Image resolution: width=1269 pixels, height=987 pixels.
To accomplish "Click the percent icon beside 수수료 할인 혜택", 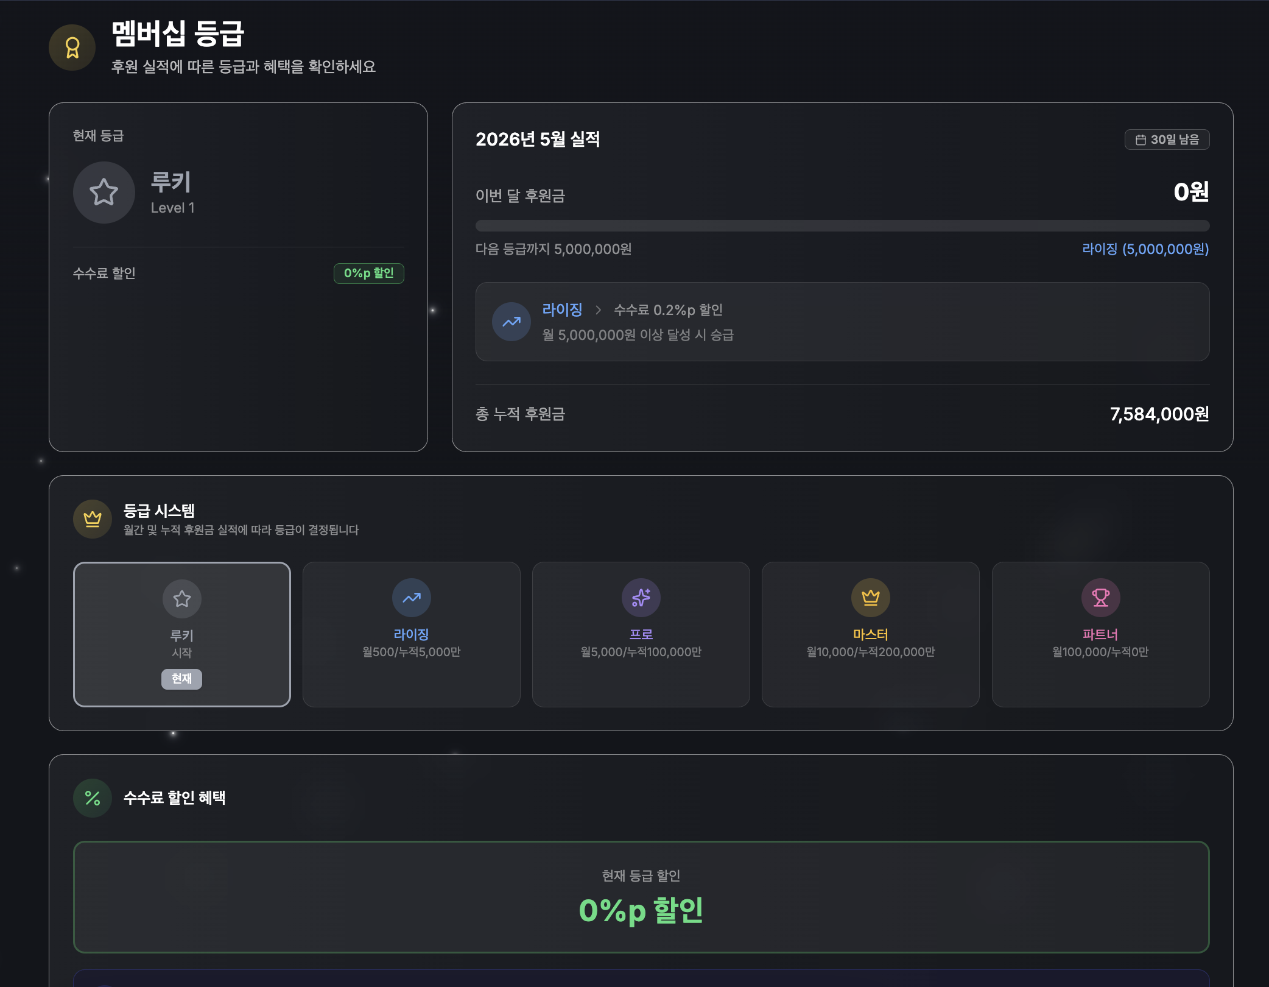I will tap(93, 798).
